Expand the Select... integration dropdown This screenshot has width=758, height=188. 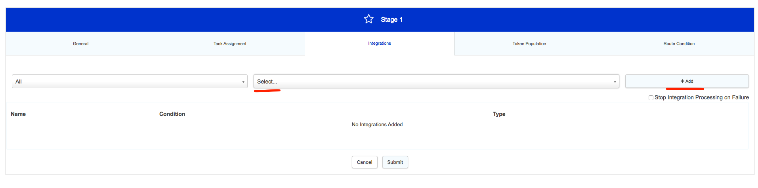tap(436, 82)
